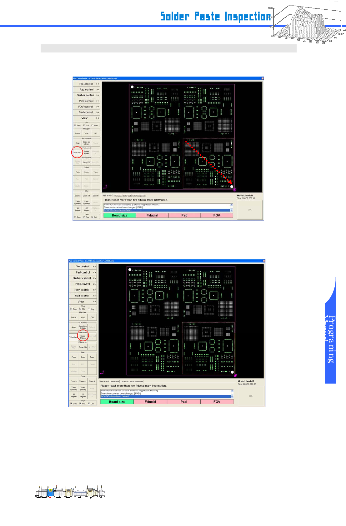Open the List of pad tab, lower window

(x=124, y=381)
